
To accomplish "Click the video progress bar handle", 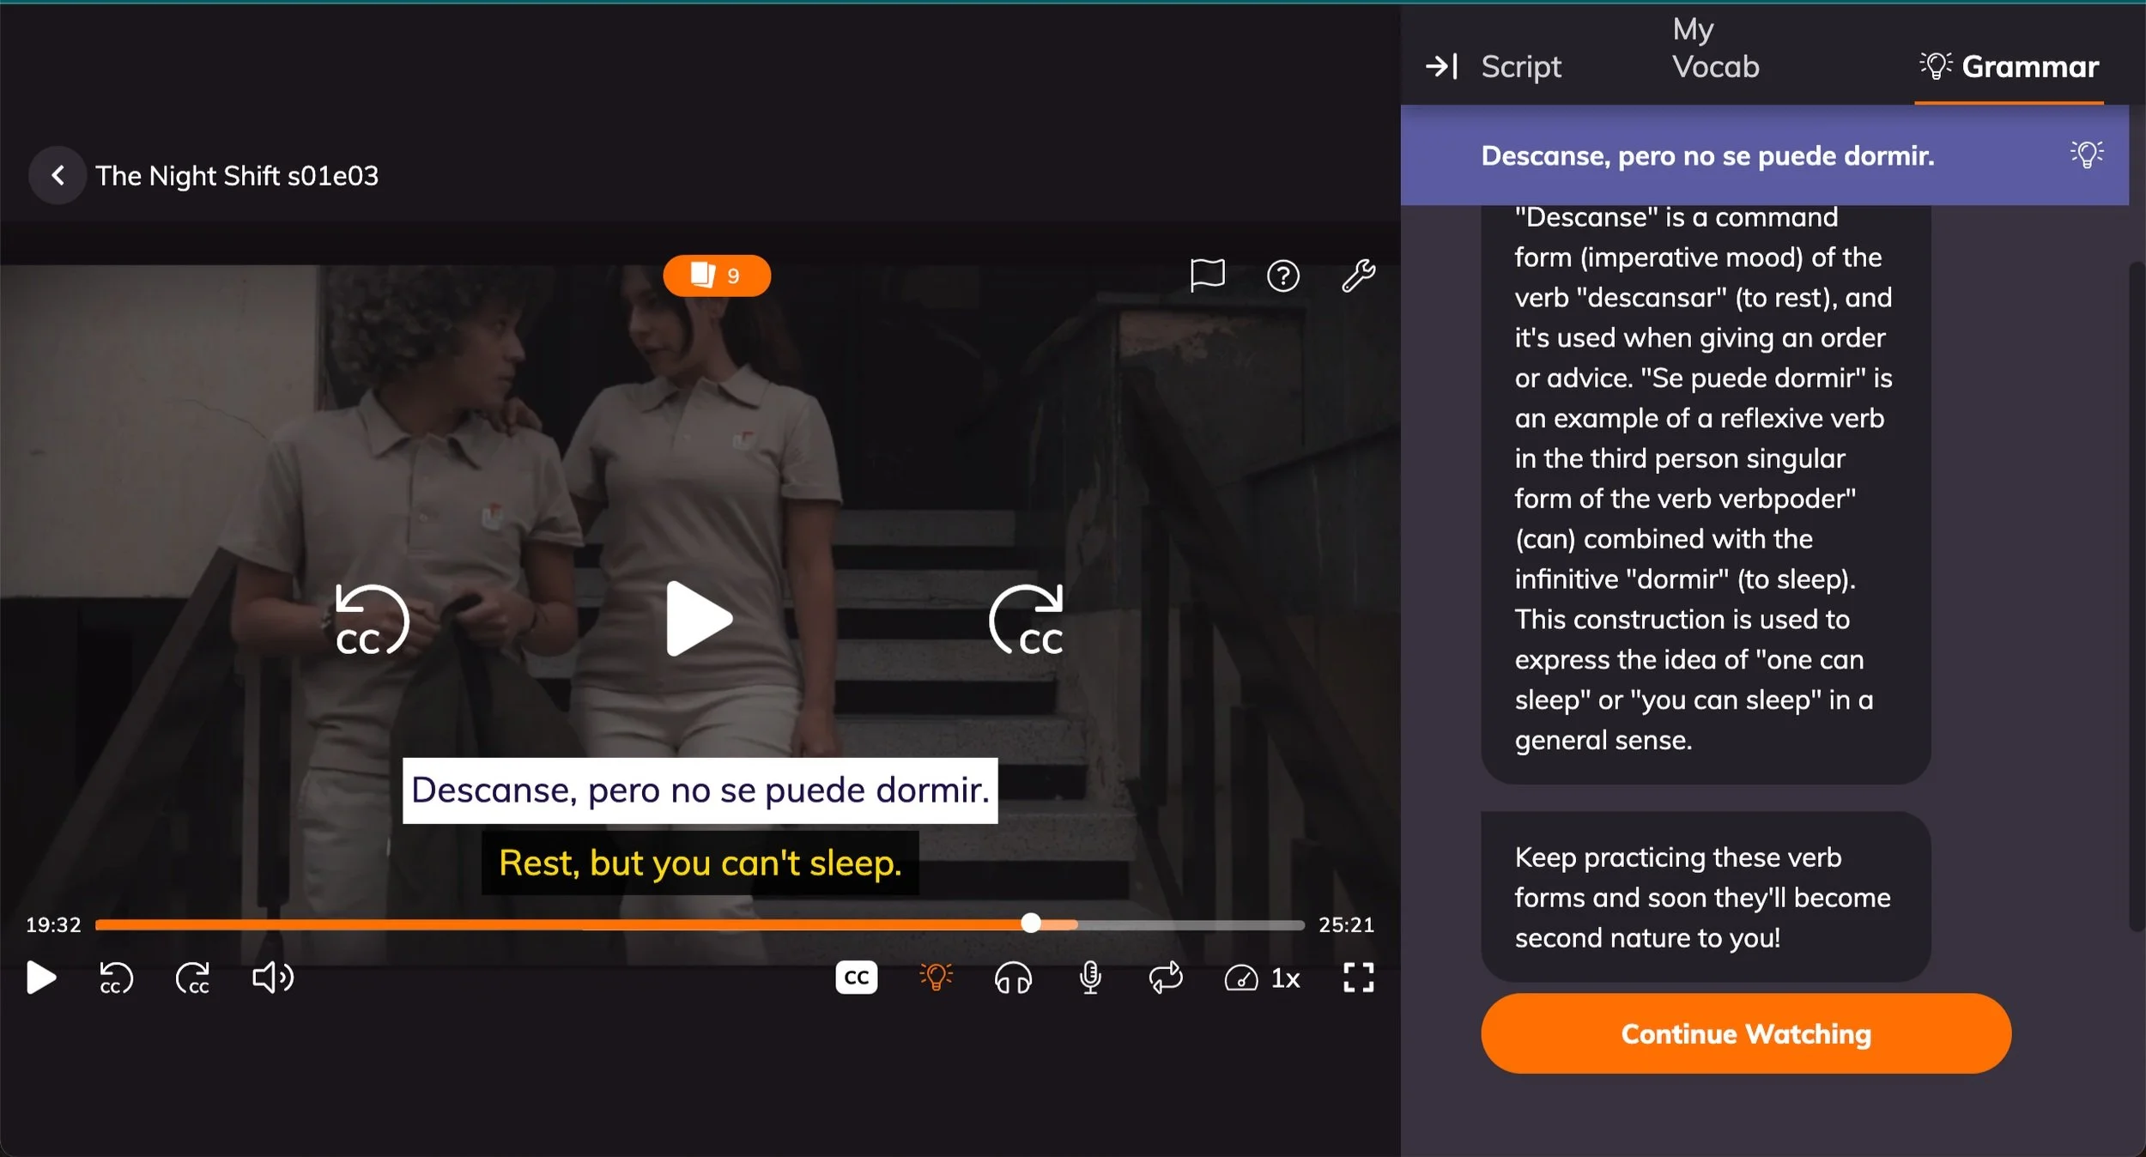I will click(x=1031, y=923).
